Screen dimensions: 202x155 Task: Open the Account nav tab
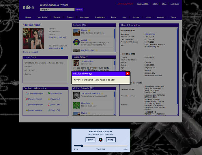[160, 17]
